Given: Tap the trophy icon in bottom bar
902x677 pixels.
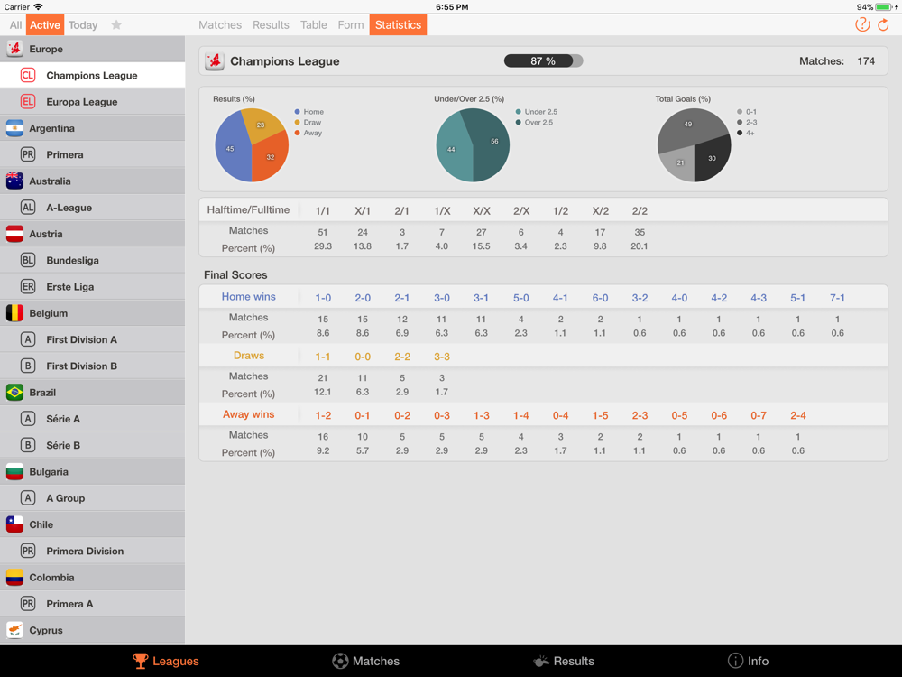Looking at the screenshot, I should click(141, 661).
